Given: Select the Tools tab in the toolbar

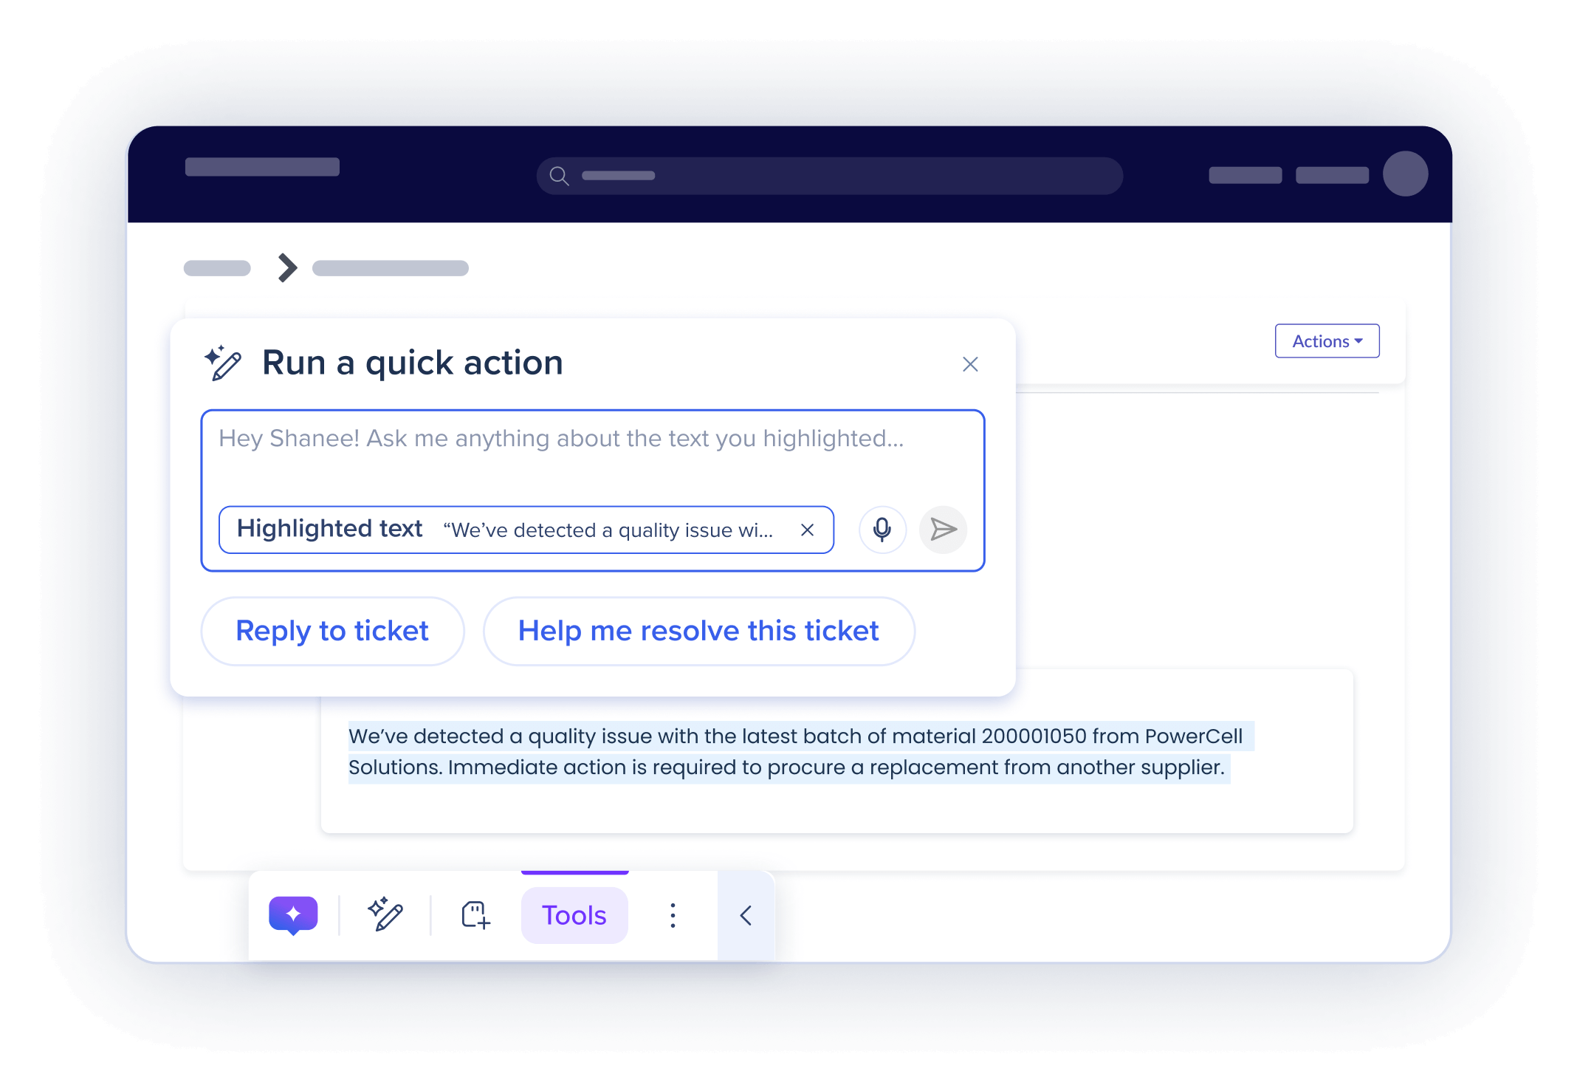Looking at the screenshot, I should [574, 915].
